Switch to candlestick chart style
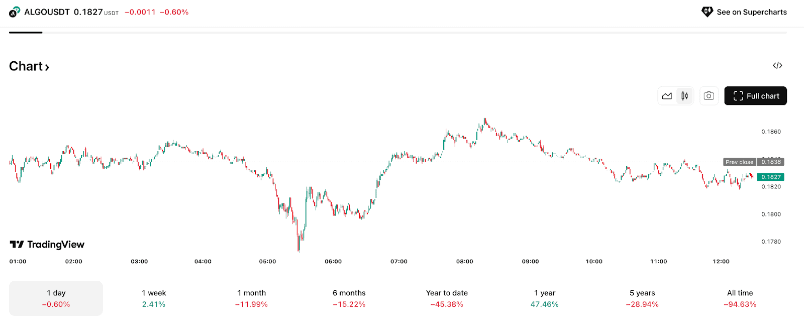This screenshot has height=336, width=804. point(684,96)
